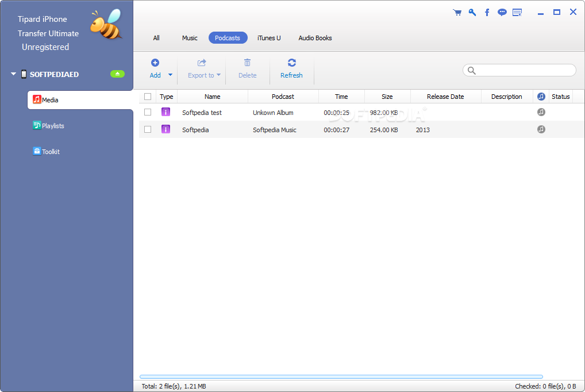This screenshot has width=585, height=392.
Task: Click the Delete trash icon
Action: click(247, 63)
